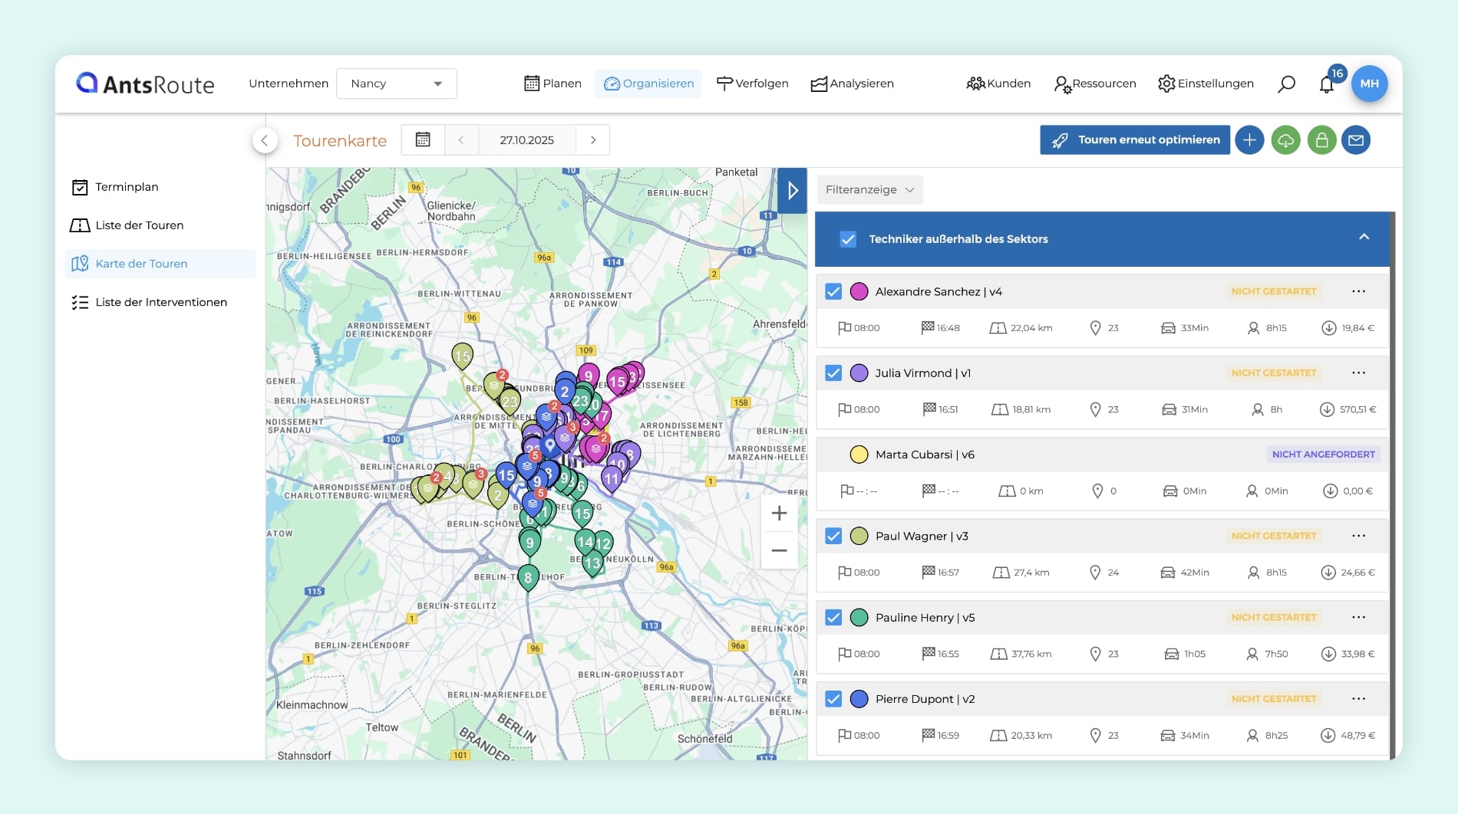Open the calendar picker beside Tourenkarte
The height and width of the screenshot is (814, 1458).
(x=423, y=139)
